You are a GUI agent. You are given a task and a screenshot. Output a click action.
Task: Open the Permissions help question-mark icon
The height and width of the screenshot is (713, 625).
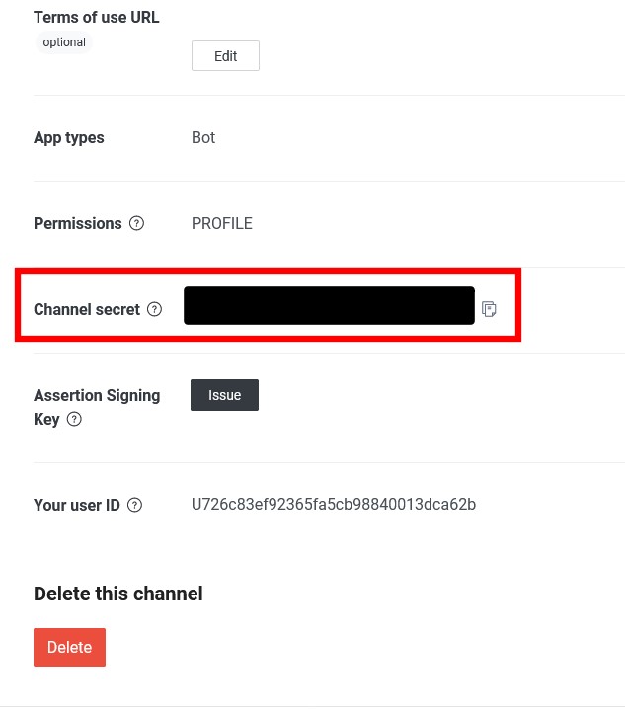(136, 223)
